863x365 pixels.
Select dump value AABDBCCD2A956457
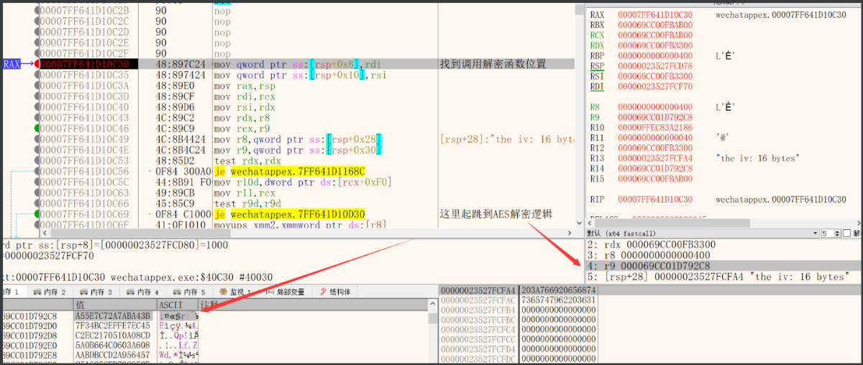pos(112,355)
